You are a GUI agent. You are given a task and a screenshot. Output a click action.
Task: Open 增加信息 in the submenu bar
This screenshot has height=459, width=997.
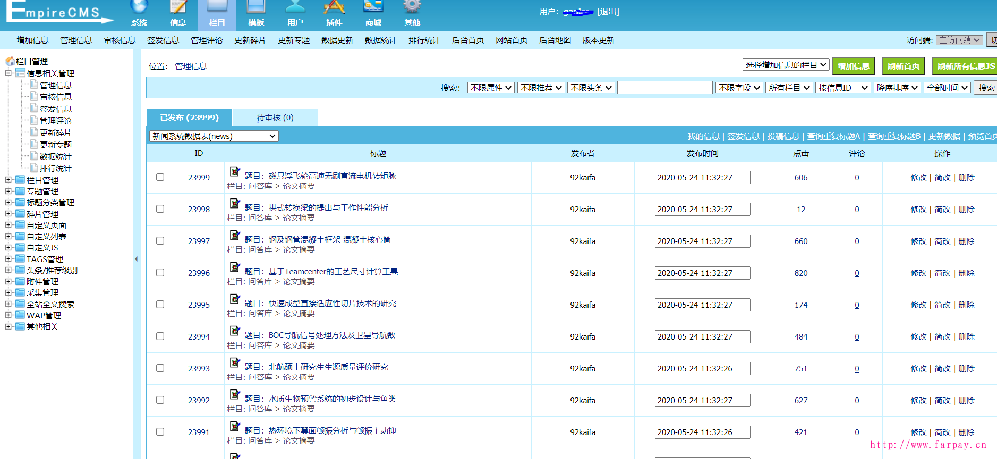click(x=32, y=40)
